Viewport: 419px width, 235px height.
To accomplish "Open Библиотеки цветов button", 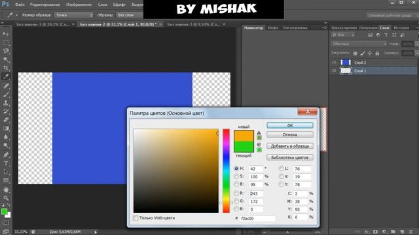I will click(x=290, y=157).
